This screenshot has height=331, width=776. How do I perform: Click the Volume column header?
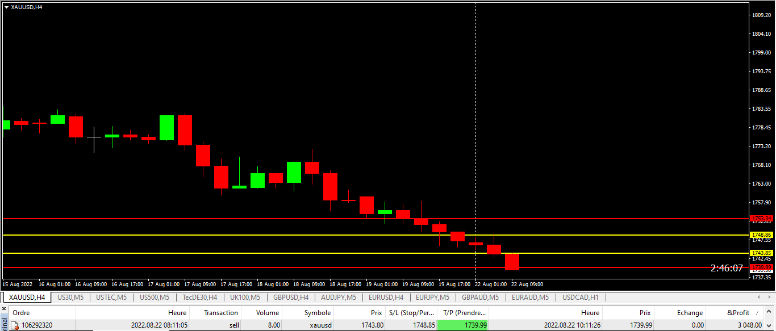(x=267, y=312)
